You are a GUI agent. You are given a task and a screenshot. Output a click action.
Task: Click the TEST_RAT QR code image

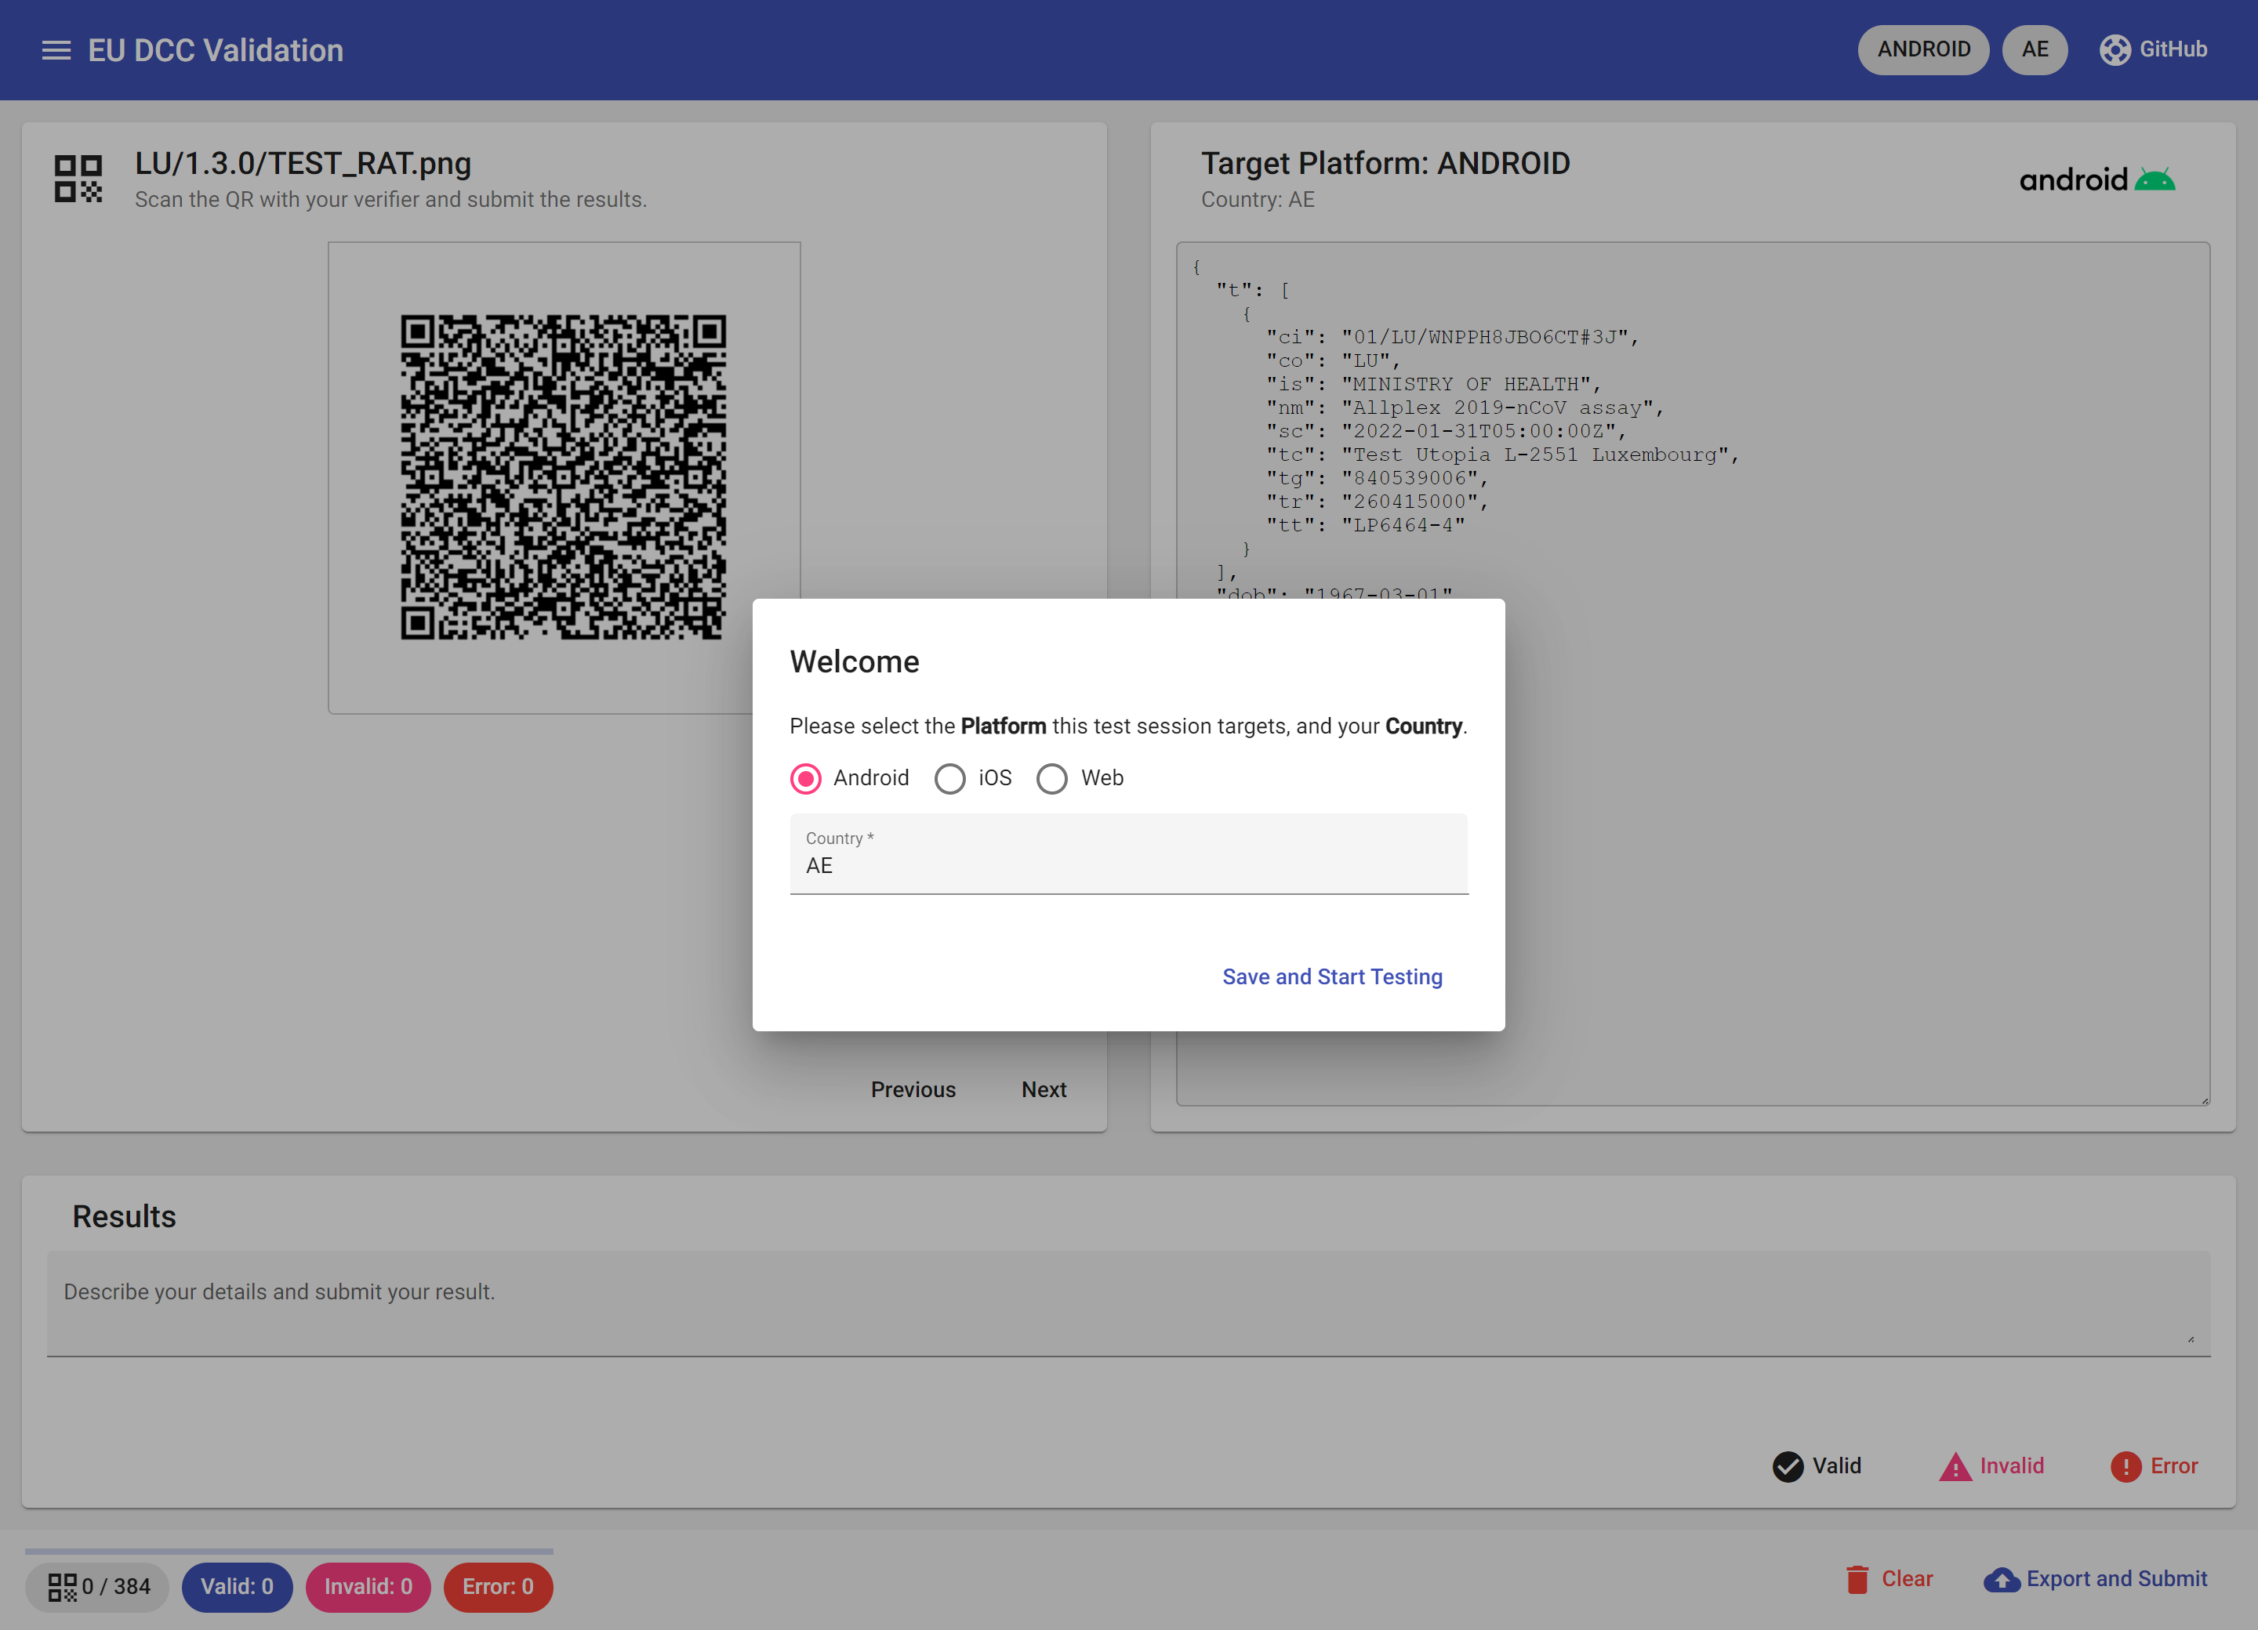coord(564,476)
